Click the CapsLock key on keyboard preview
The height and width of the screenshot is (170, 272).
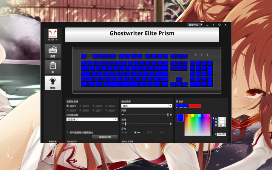86,74
